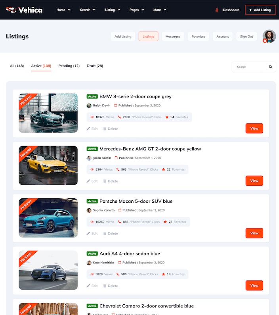Click the star icon for Audi A4 listing

[x=164, y=275]
